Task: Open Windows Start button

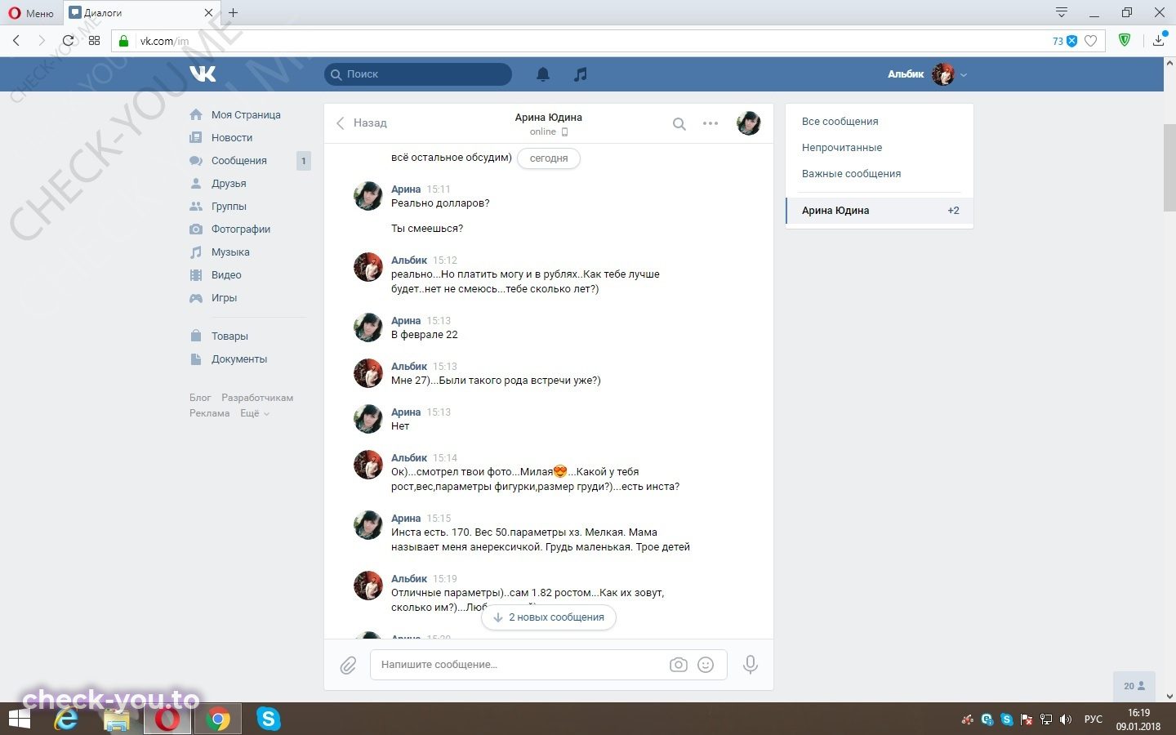Action: (x=19, y=719)
